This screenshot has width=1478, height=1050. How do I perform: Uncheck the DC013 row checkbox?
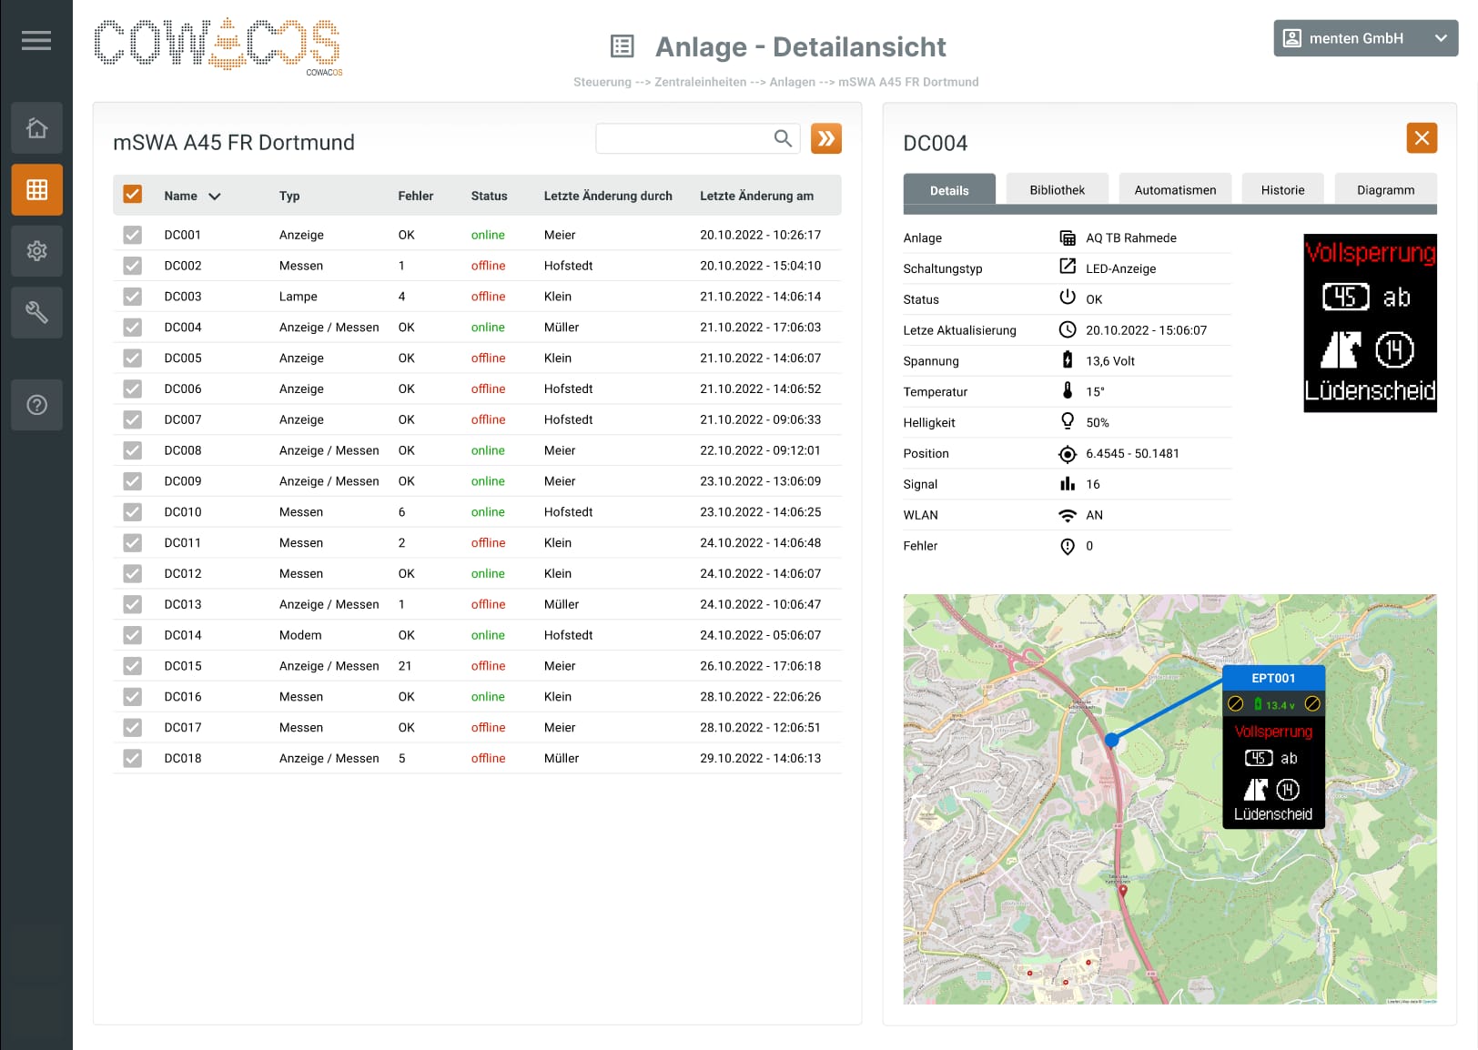point(133,604)
